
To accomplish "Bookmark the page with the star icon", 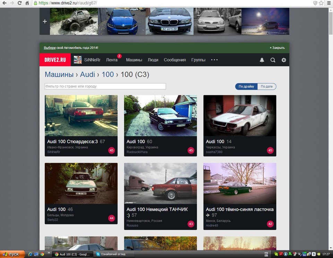I will [321, 3].
